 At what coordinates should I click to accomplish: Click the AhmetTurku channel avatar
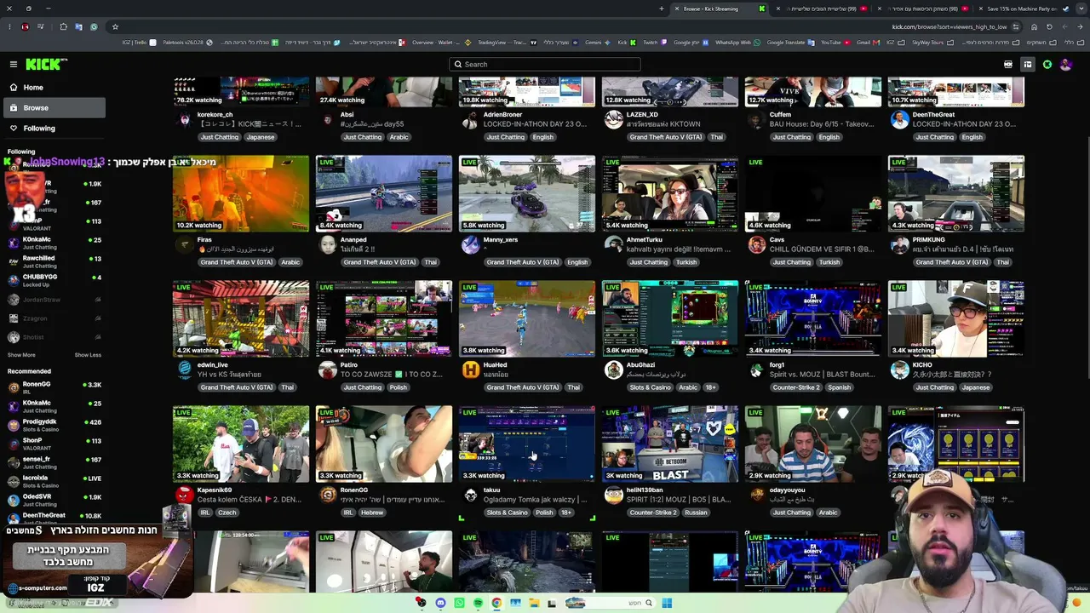[613, 244]
